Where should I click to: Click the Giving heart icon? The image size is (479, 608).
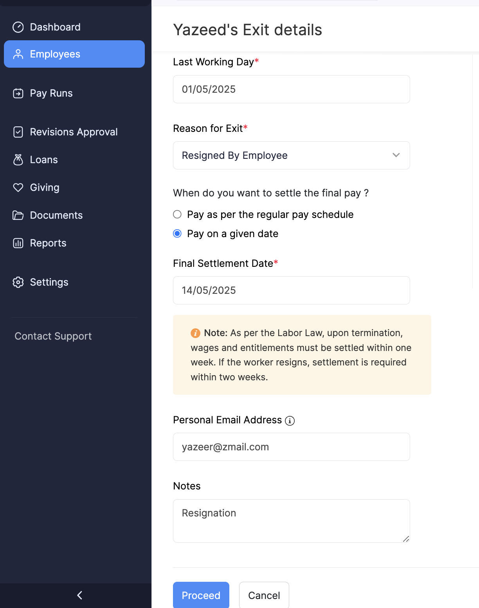(x=18, y=187)
